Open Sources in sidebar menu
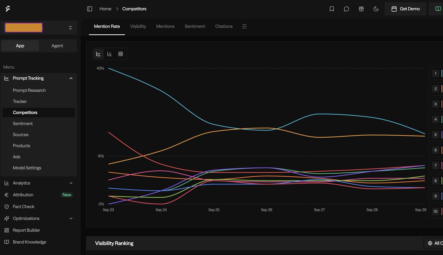Image resolution: width=443 pixels, height=255 pixels. coord(20,135)
